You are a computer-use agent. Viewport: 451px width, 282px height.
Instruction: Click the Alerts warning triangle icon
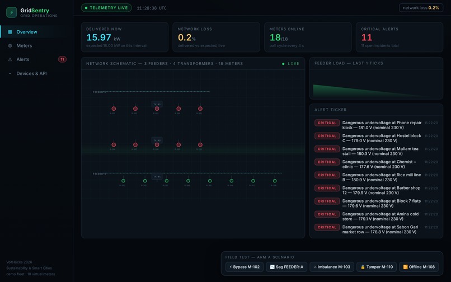point(10,59)
